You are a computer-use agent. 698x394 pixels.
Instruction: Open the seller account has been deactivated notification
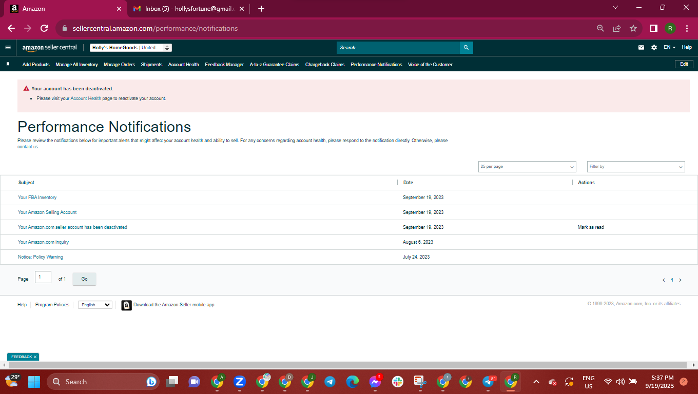pos(72,227)
